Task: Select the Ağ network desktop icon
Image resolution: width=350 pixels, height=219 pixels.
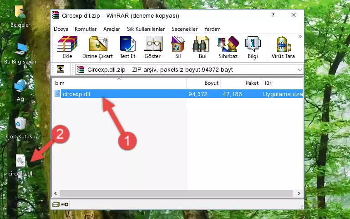Action: coord(20,91)
